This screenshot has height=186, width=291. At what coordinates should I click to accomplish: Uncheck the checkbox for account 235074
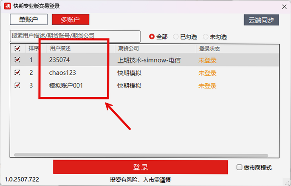pos(17,60)
